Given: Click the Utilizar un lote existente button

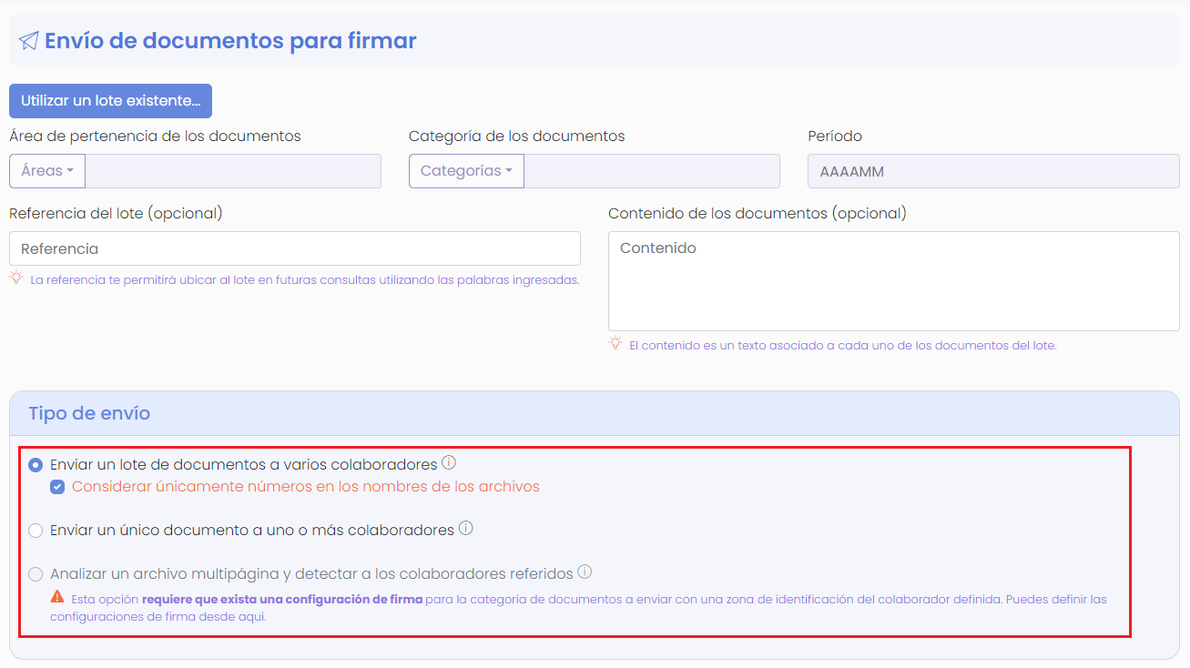Looking at the screenshot, I should click(110, 100).
